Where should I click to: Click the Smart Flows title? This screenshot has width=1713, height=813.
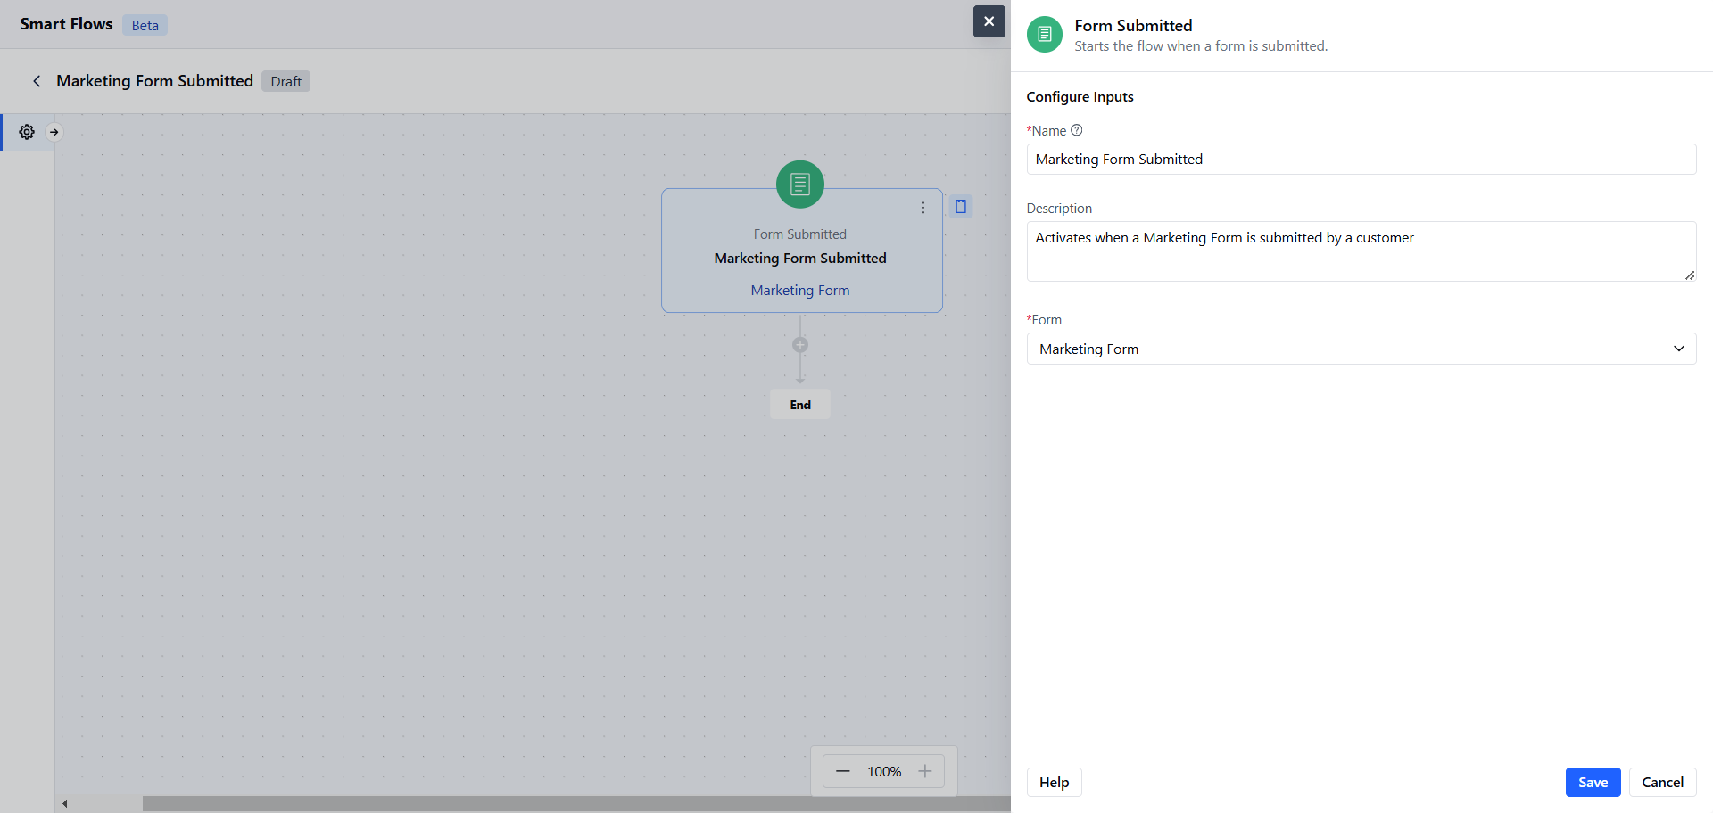pyautogui.click(x=66, y=24)
